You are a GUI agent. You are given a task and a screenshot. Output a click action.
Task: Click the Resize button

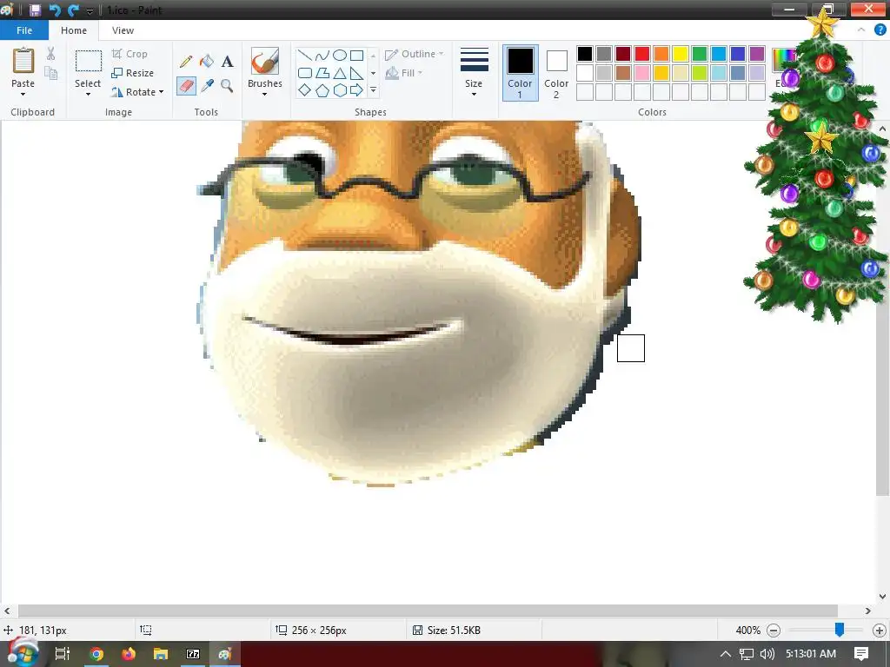(133, 73)
